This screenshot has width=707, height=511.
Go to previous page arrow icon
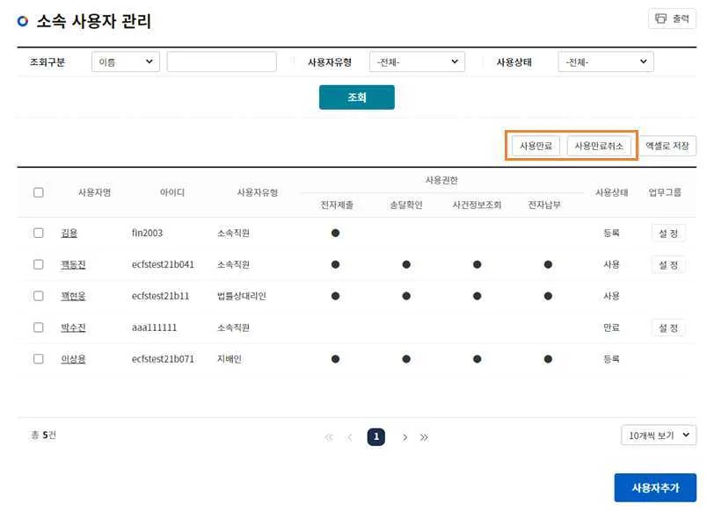[350, 437]
